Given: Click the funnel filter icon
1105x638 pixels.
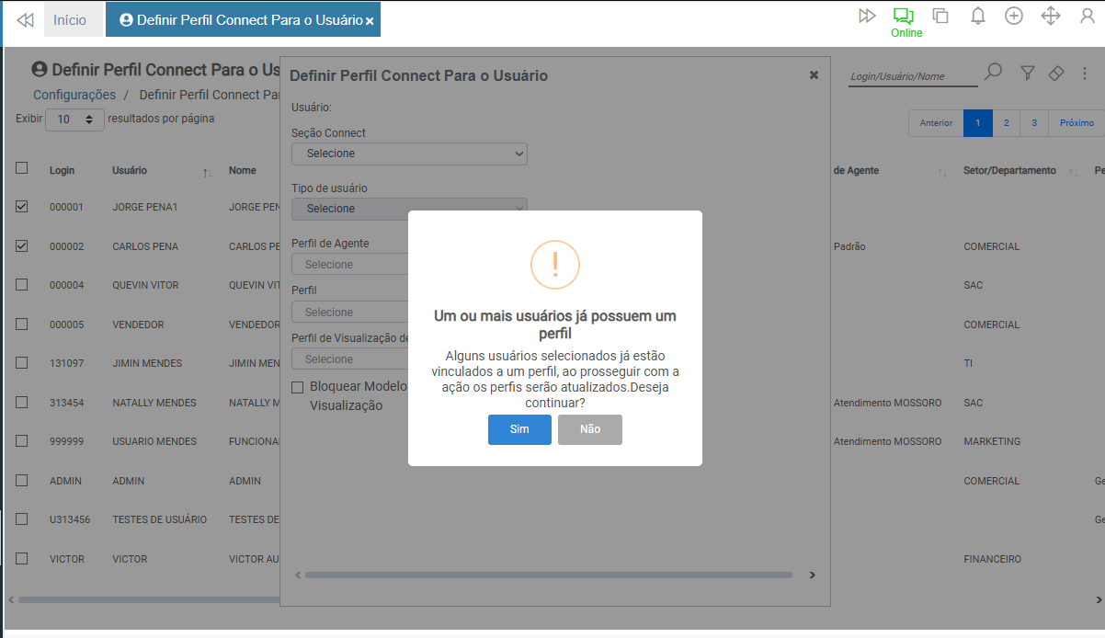Looking at the screenshot, I should coord(1028,73).
